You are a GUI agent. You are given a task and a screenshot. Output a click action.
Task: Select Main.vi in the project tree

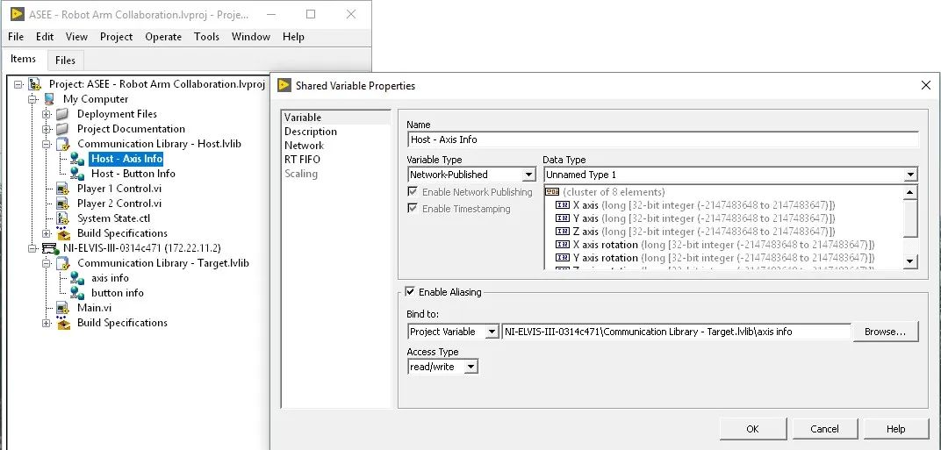(94, 308)
